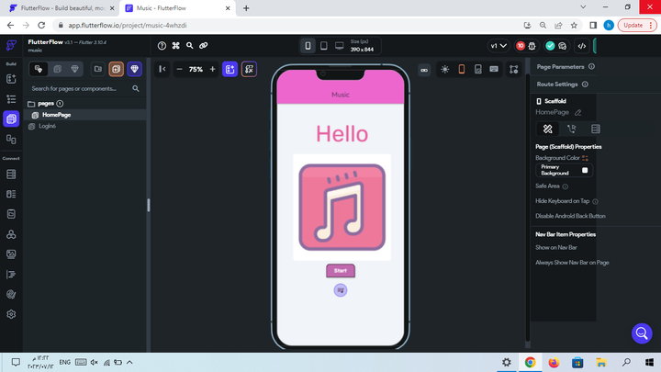661x372 pixels.
Task: Click the zoom in plus button
Action: pos(212,69)
